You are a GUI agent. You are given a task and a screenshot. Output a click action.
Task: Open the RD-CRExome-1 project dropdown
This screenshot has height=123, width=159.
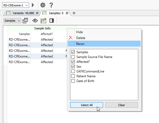(15, 5)
